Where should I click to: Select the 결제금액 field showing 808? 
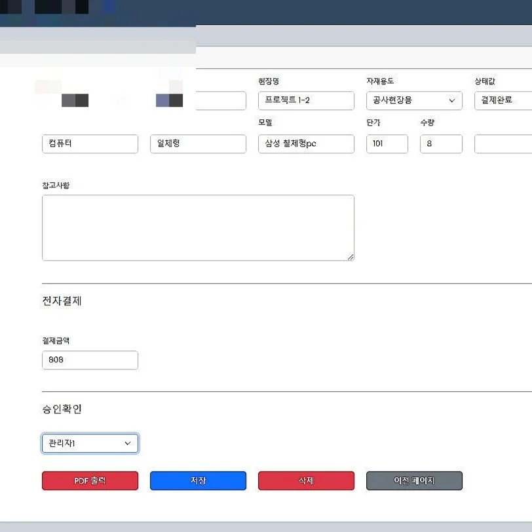[90, 360]
